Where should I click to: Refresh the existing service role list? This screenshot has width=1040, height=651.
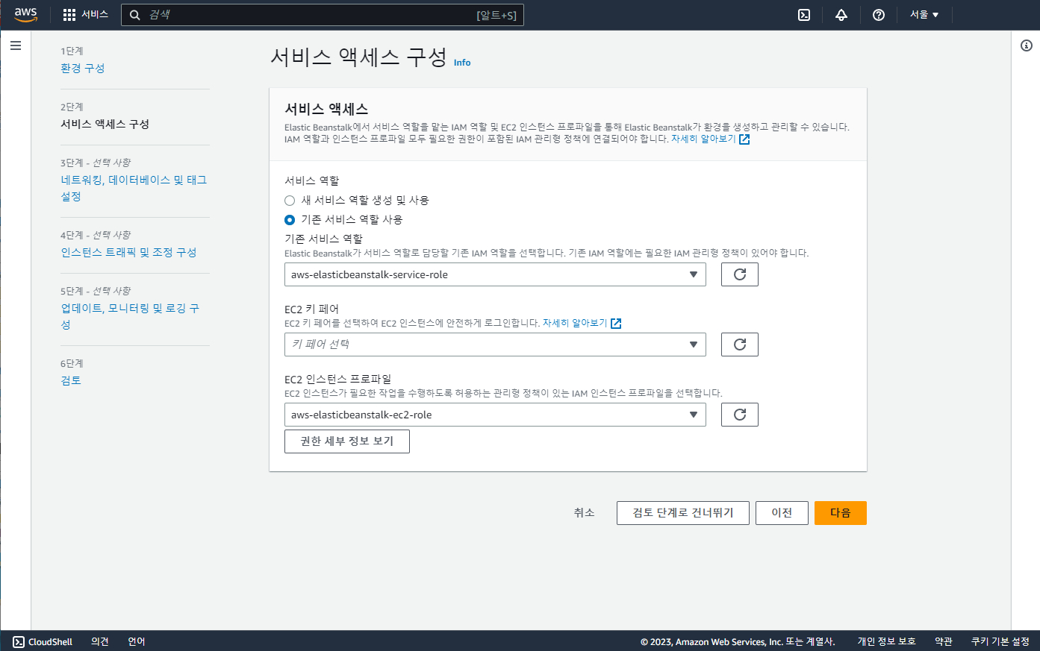click(x=740, y=274)
